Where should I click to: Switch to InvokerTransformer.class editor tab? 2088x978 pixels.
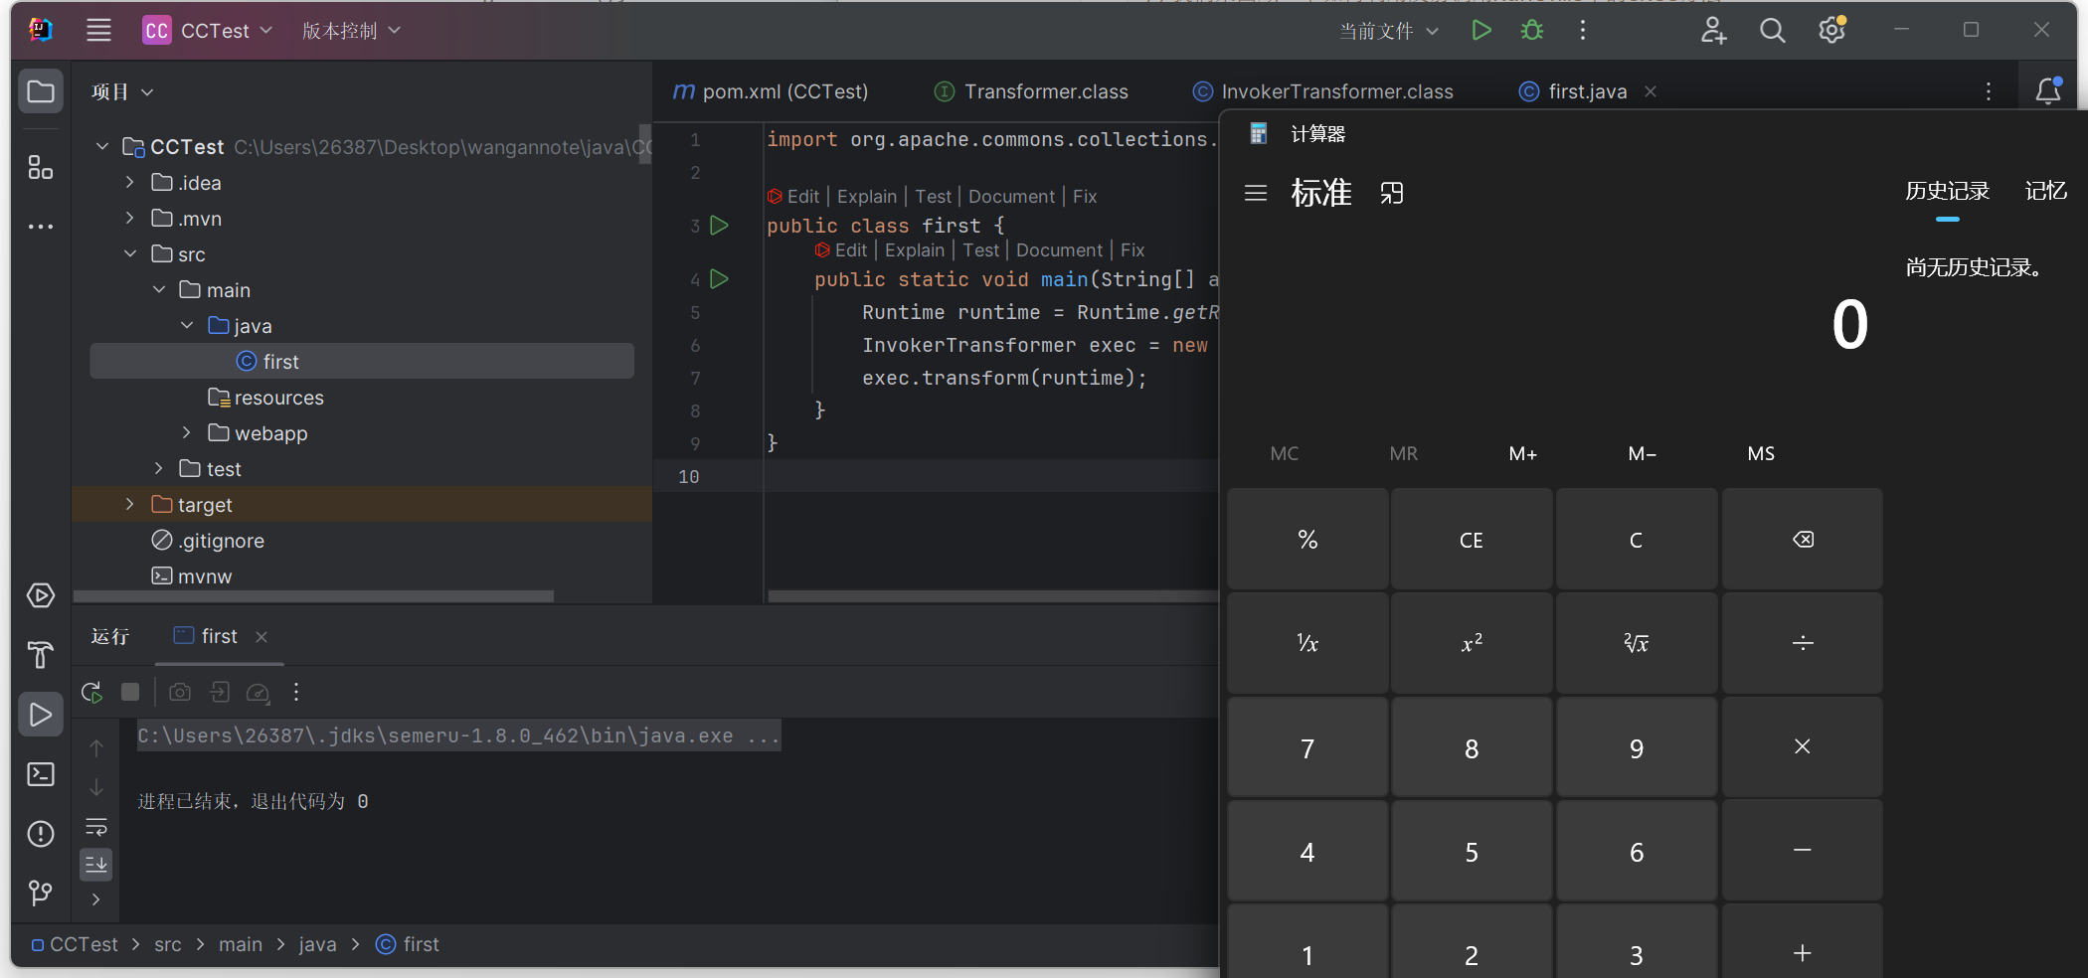pyautogui.click(x=1322, y=91)
